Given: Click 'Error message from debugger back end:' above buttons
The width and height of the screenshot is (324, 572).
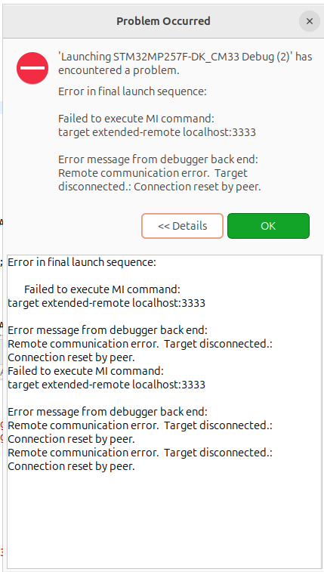Looking at the screenshot, I should pos(159,159).
